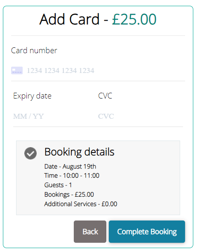
Task: Click the Card number label
Action: coord(34,50)
